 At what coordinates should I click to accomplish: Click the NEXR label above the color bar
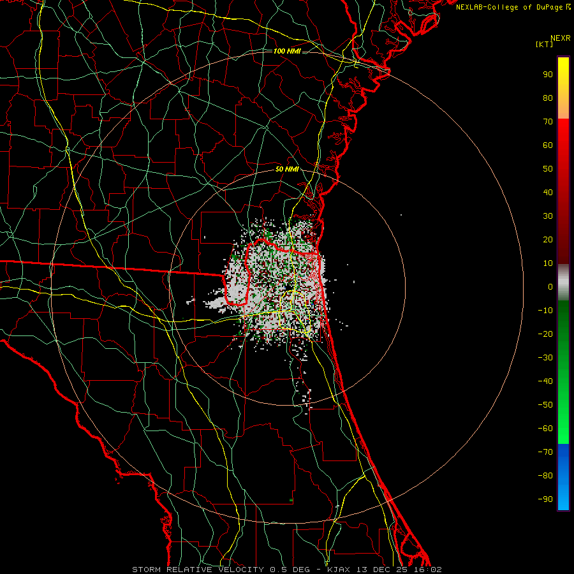point(561,38)
